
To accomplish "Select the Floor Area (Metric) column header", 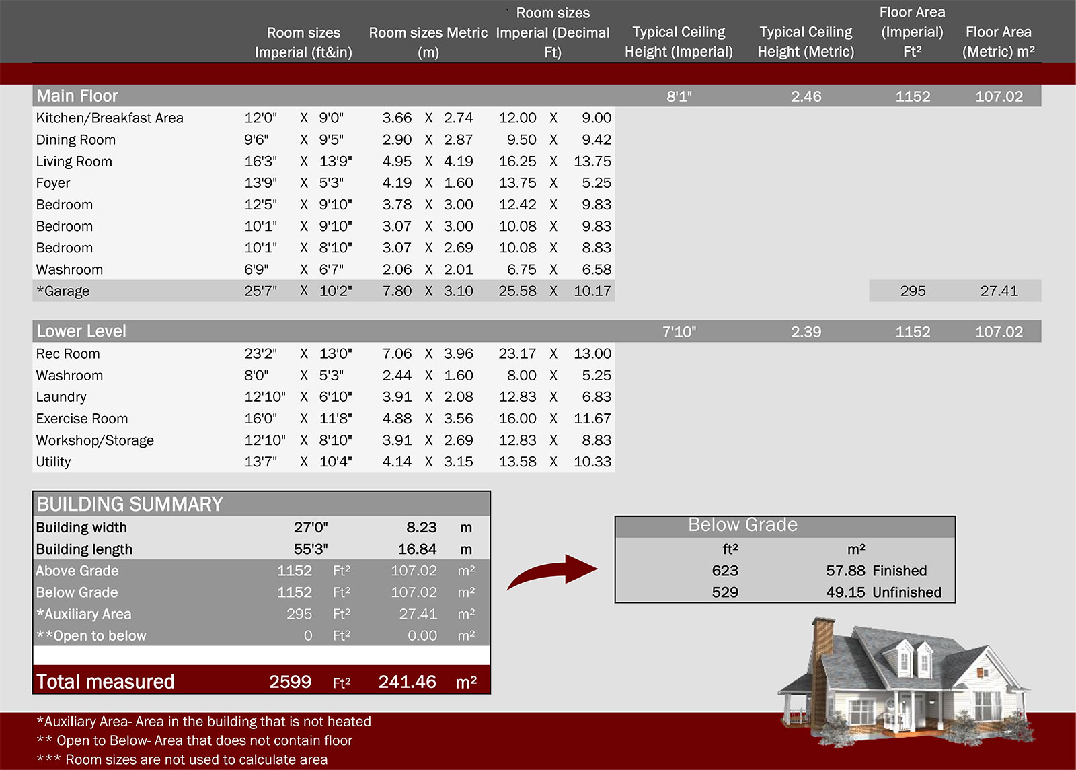I will [x=998, y=42].
